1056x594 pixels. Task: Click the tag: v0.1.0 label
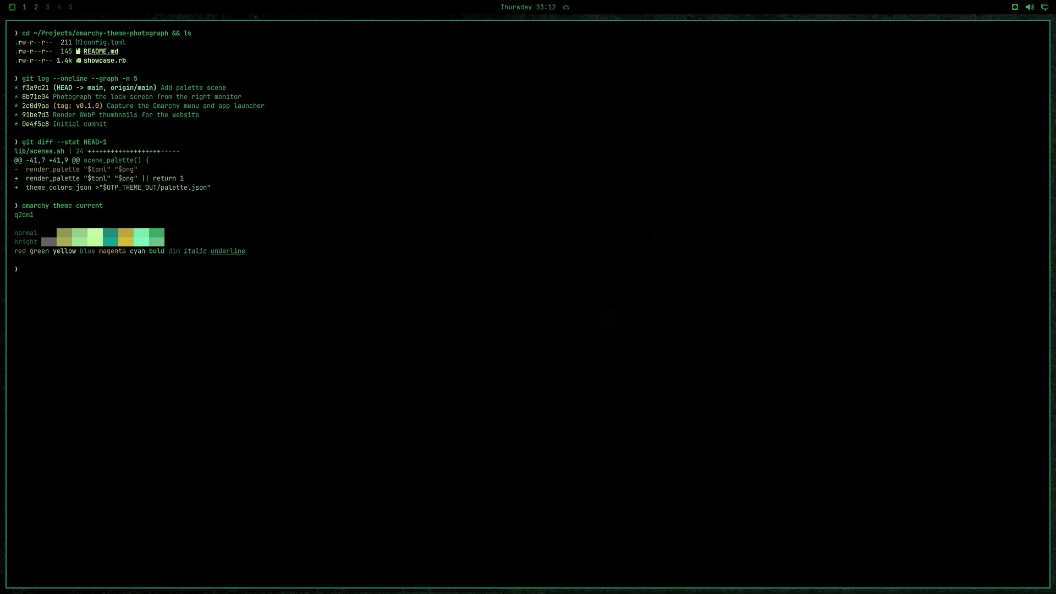click(78, 106)
